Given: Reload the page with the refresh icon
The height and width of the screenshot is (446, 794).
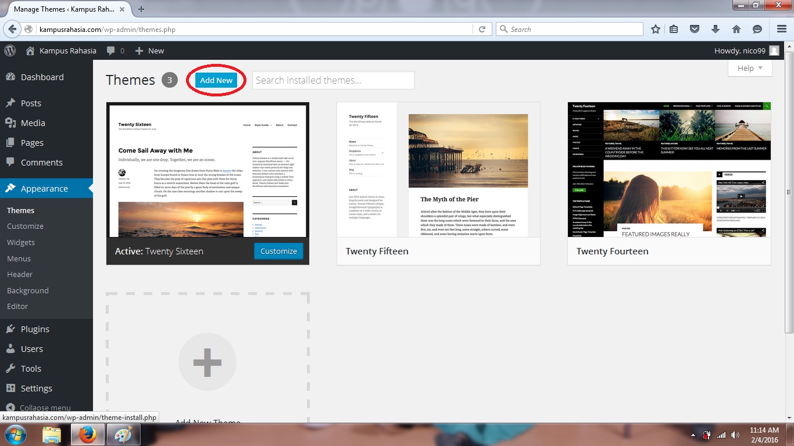Looking at the screenshot, I should click(x=482, y=29).
